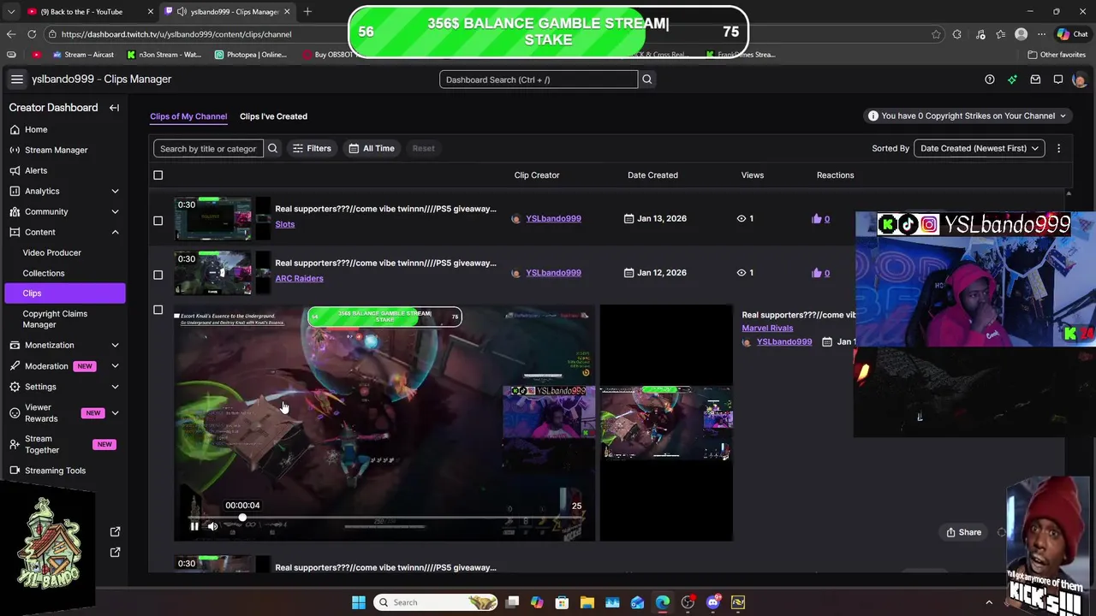1096x616 pixels.
Task: Click the Share button for the clip
Action: [964, 532]
